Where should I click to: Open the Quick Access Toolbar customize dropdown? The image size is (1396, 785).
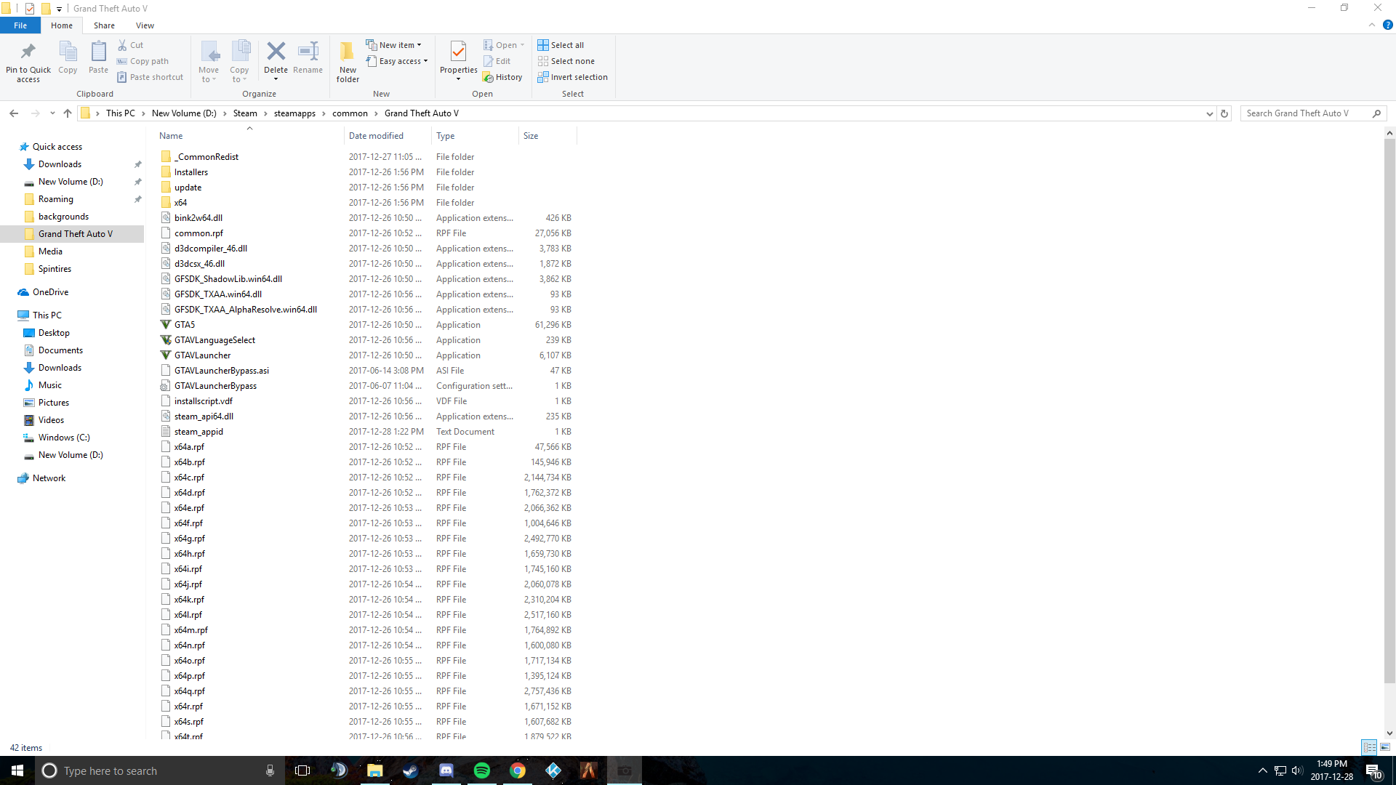(x=59, y=9)
